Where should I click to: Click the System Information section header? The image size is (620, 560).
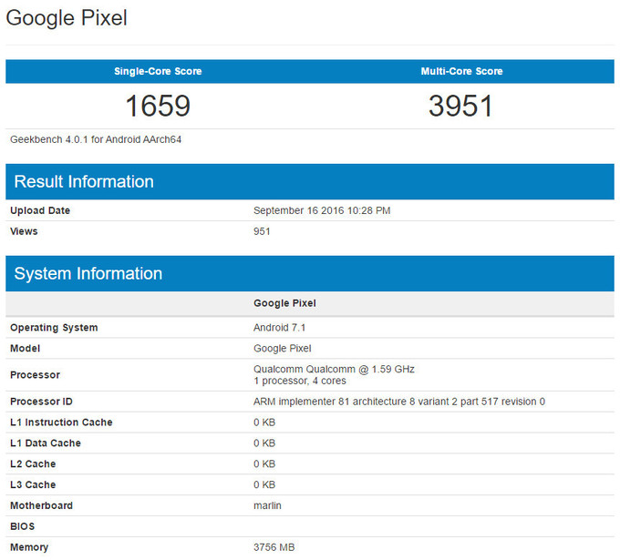point(88,273)
